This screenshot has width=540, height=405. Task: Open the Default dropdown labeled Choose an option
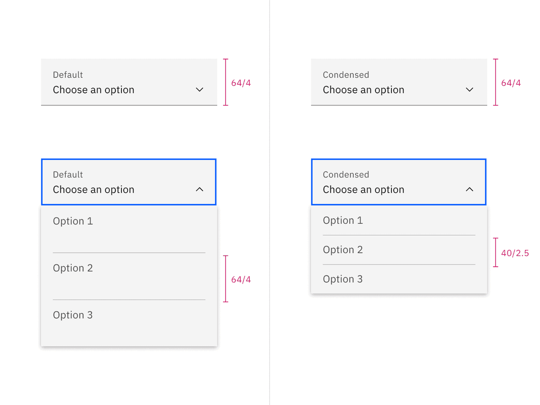point(129,82)
